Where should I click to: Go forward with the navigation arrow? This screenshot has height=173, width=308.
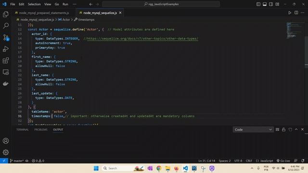tap(97, 4)
